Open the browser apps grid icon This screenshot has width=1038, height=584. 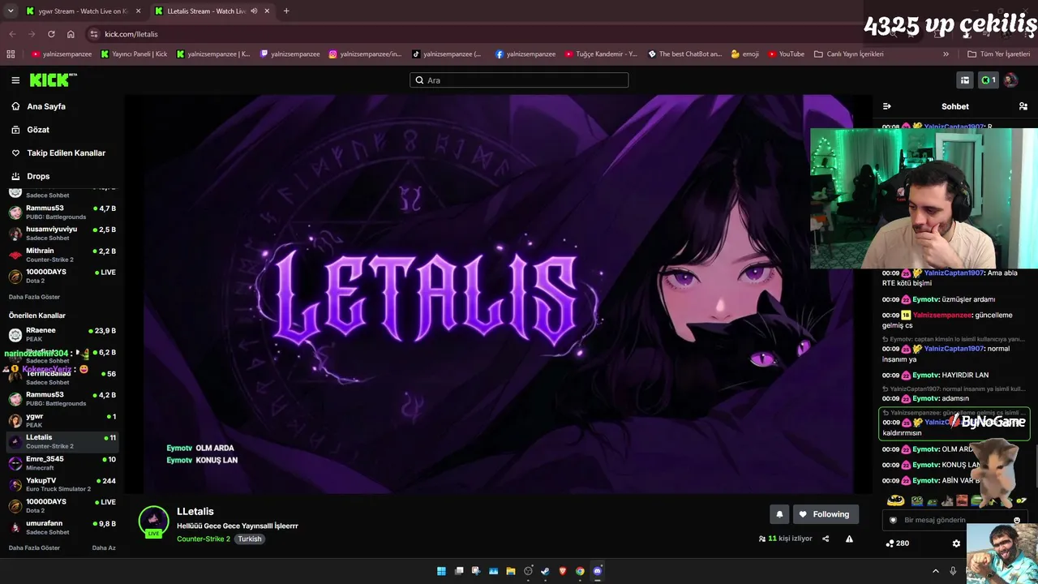tap(11, 54)
